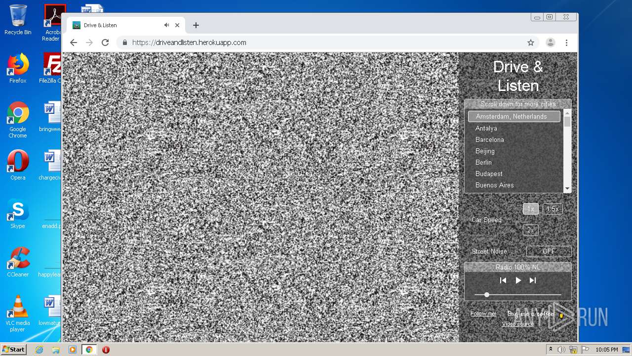632x356 pixels.
Task: Set car speed to 1x
Action: click(530, 209)
